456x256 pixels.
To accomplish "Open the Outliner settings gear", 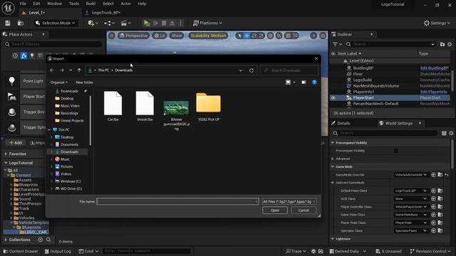I will pos(450,44).
